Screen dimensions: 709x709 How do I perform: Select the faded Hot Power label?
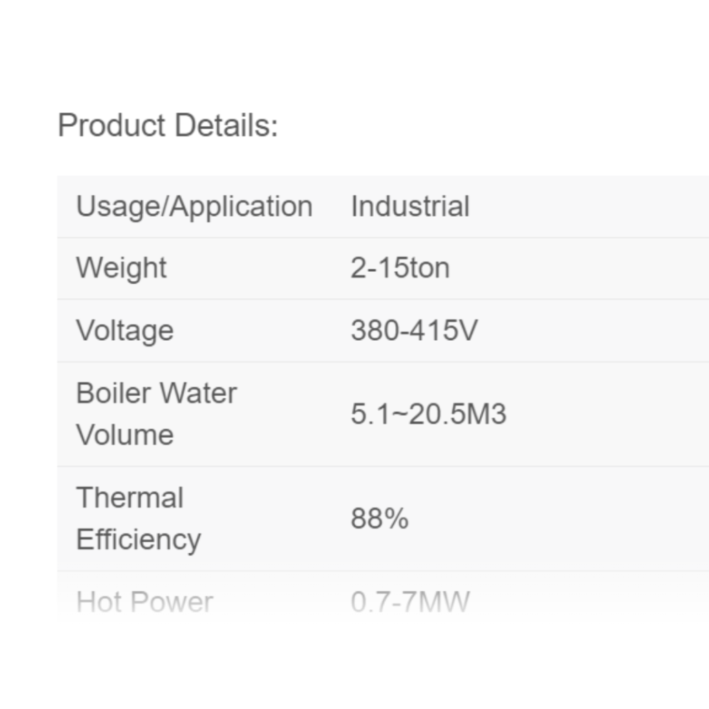[145, 602]
